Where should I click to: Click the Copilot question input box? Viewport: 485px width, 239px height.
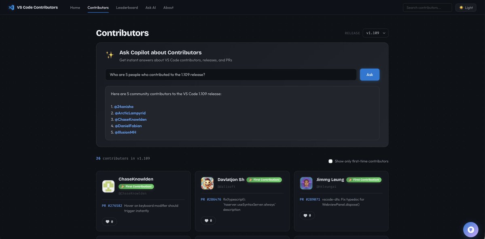point(231,75)
